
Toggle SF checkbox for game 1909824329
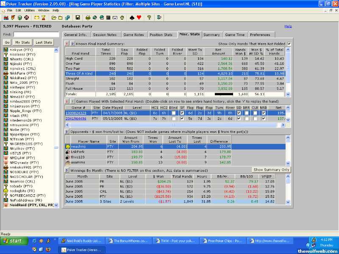[x=182, y=113]
